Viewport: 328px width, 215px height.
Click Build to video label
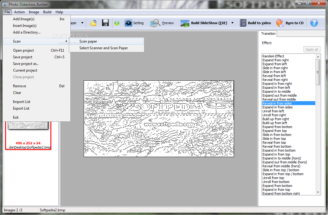259,23
